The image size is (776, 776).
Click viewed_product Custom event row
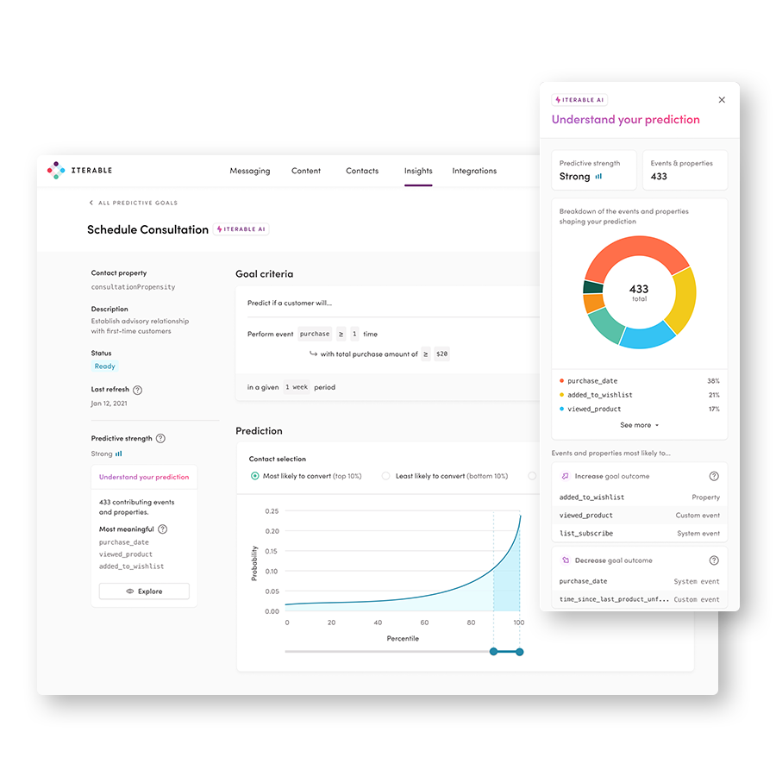point(640,516)
